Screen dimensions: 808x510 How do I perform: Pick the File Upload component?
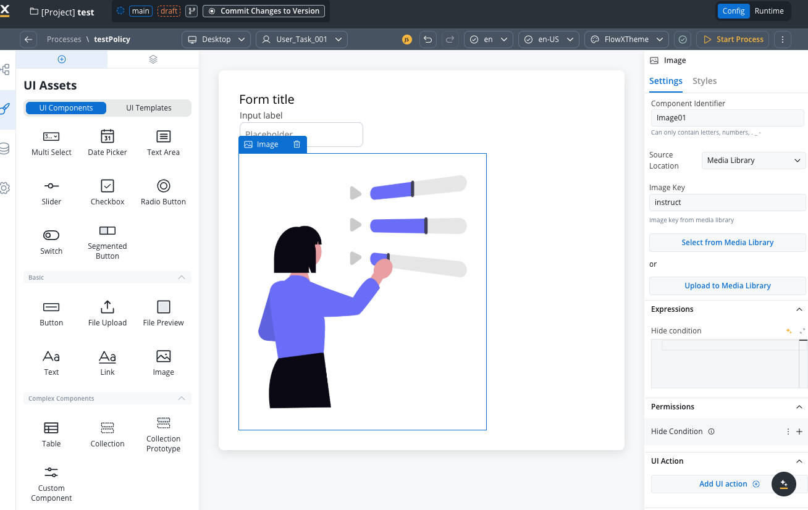(107, 313)
